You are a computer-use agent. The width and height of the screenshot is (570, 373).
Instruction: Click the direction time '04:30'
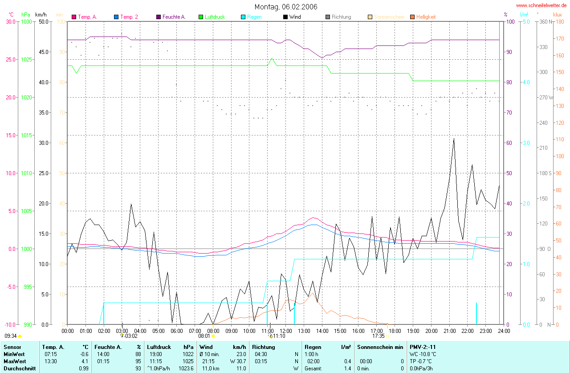tap(261, 354)
